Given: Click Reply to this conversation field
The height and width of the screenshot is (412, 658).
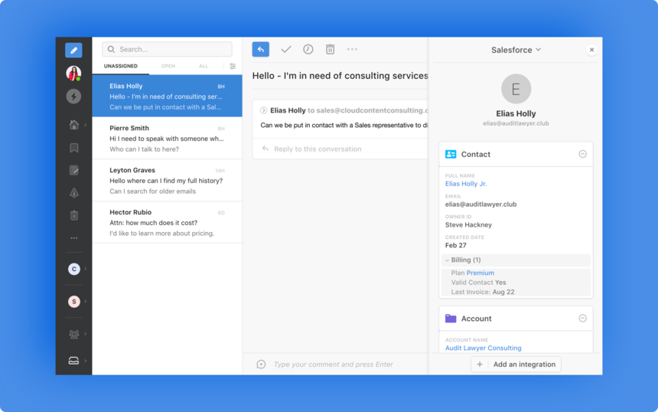Looking at the screenshot, I should click(x=340, y=149).
